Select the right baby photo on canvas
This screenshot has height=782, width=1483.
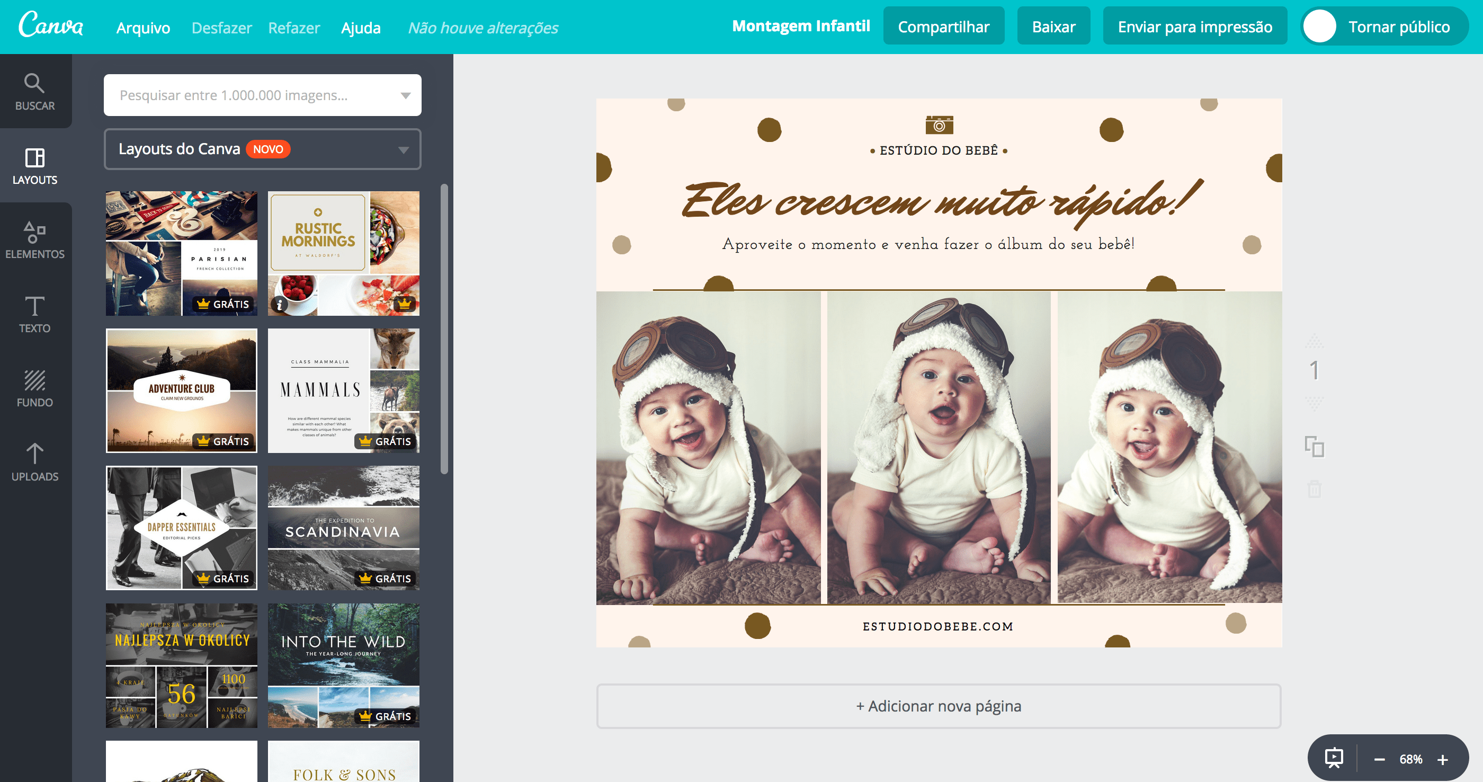click(x=1170, y=448)
